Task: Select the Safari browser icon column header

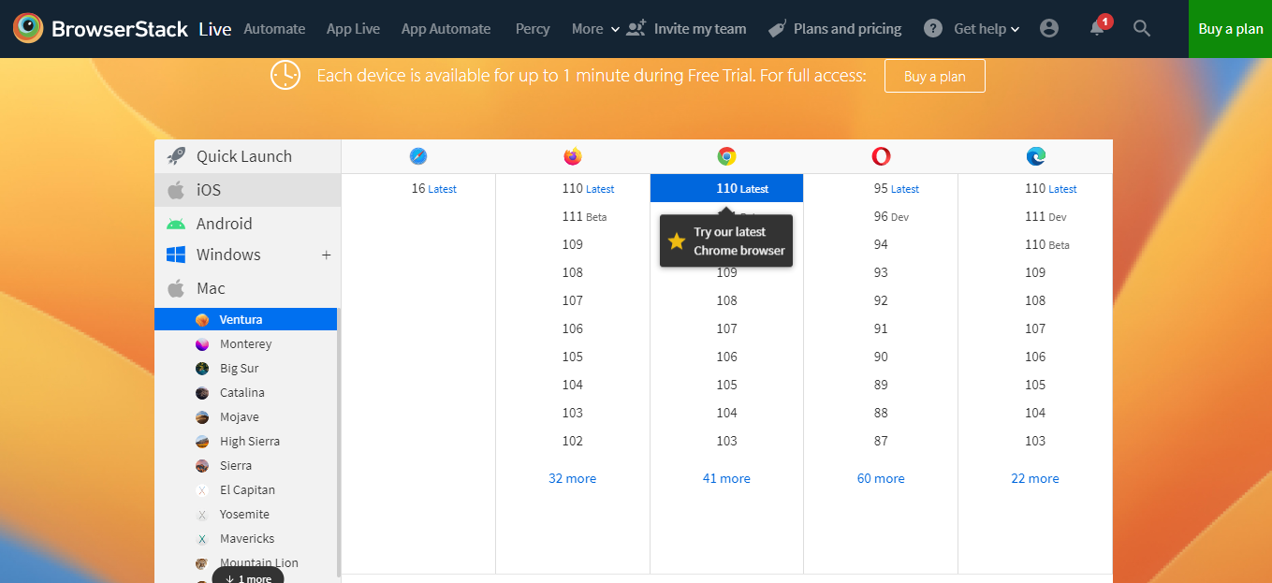Action: click(418, 156)
